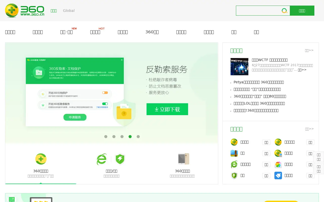Open the news item containing !360
Screen dimensions: 324x202
(256, 110)
